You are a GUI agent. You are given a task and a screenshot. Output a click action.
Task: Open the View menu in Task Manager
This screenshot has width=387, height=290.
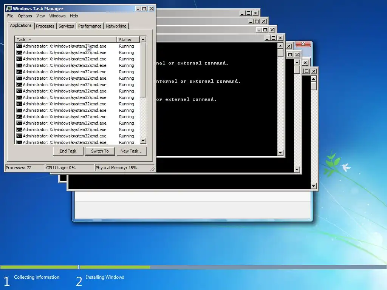coord(40,16)
